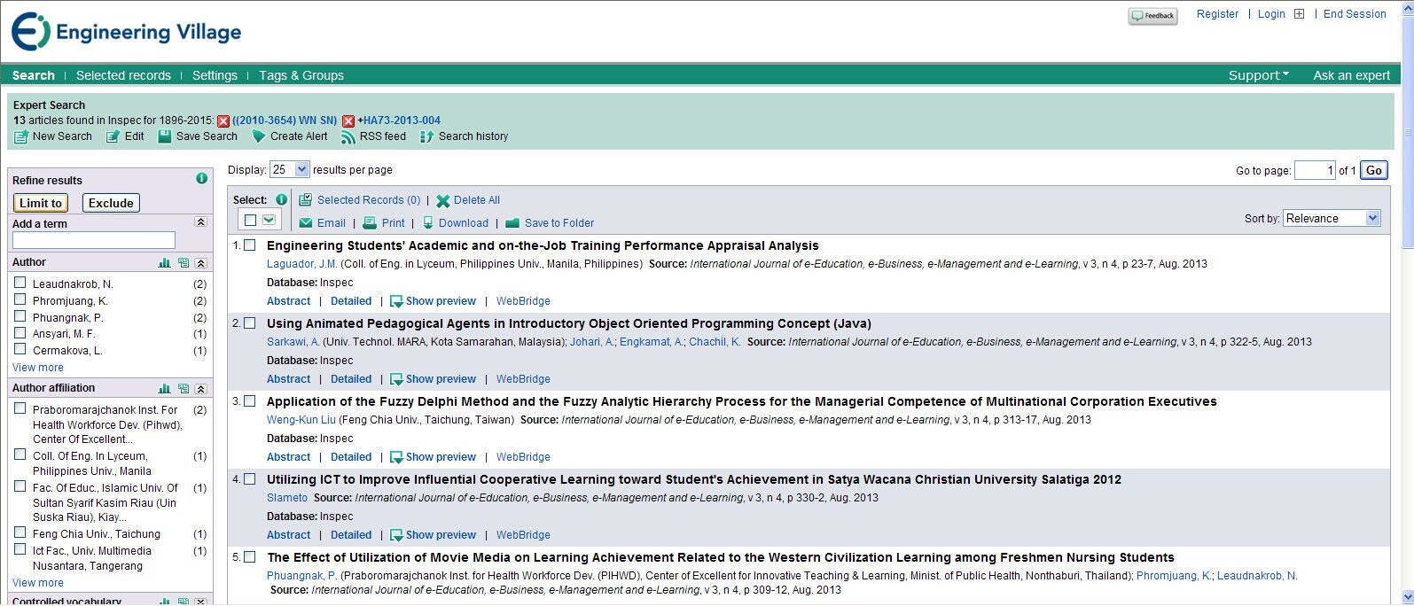Image resolution: width=1414 pixels, height=606 pixels.
Task: Open the Tags & Groups tab
Action: click(301, 75)
